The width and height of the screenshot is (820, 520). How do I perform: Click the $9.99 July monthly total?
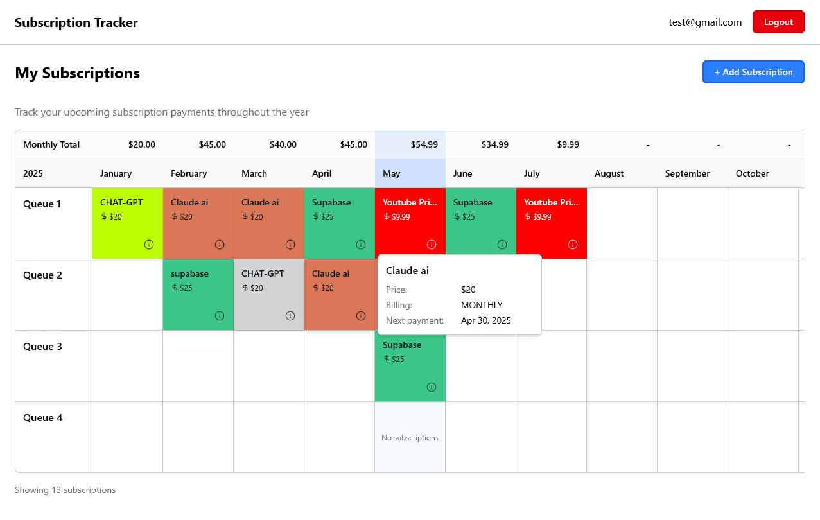click(568, 144)
